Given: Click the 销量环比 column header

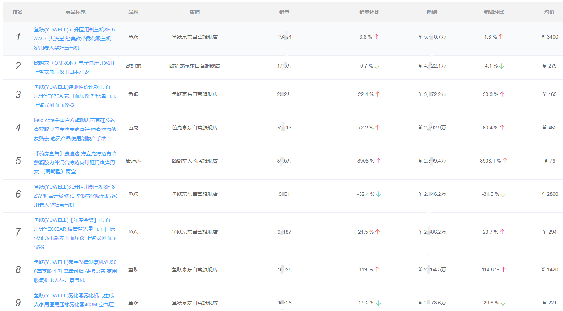Looking at the screenshot, I should (369, 12).
